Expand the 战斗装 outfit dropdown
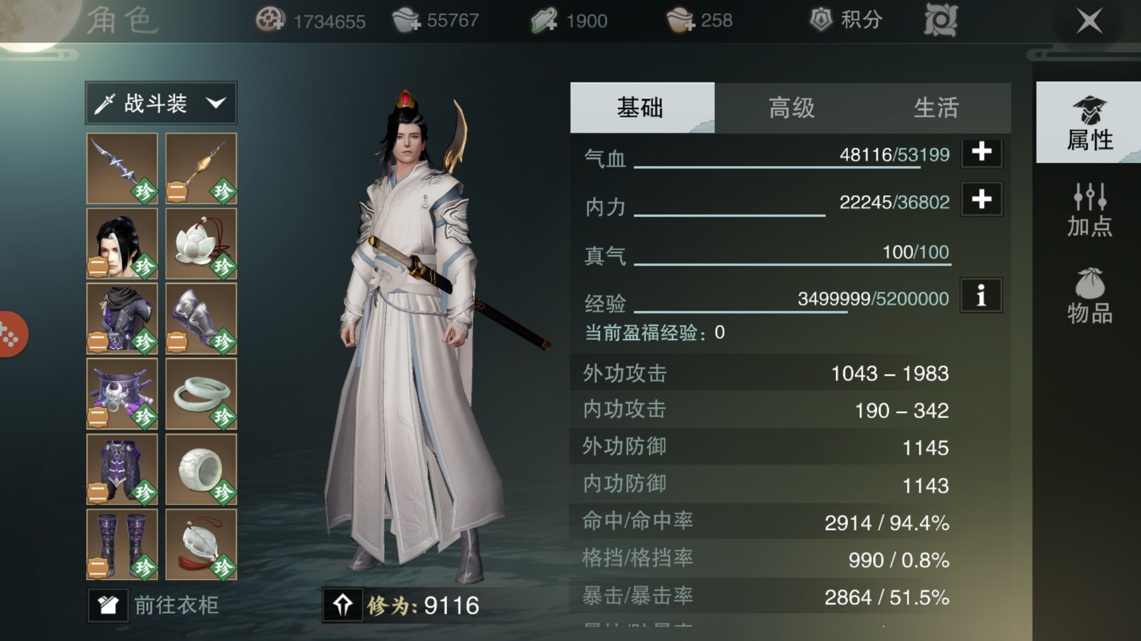The height and width of the screenshot is (641, 1141). pos(161,103)
